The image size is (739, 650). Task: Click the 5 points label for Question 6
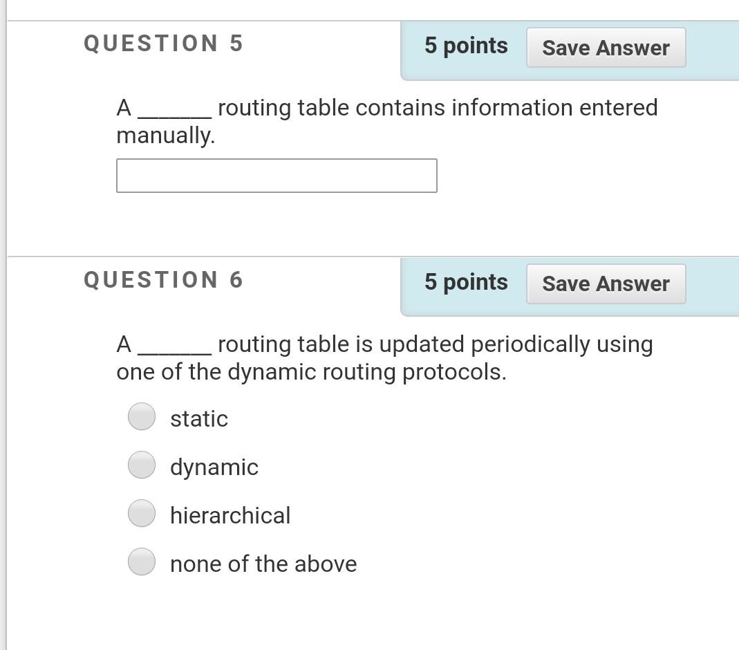[x=465, y=281]
